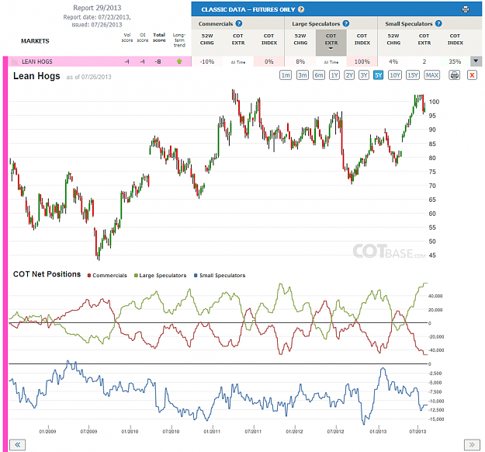Click the printer icon in Classic Data header
Viewport: 485px width, 452px height.
pyautogui.click(x=465, y=9)
